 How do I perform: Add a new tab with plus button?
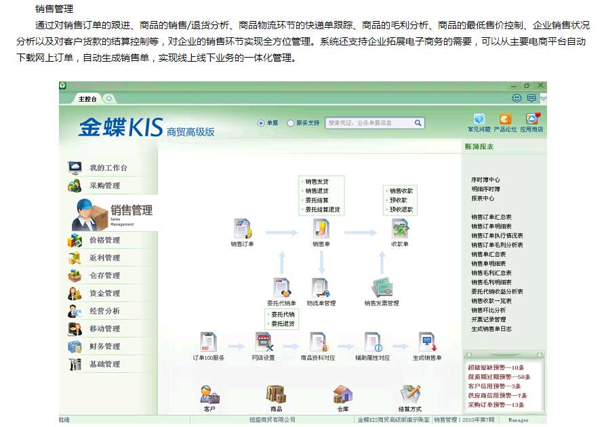pyautogui.click(x=109, y=99)
